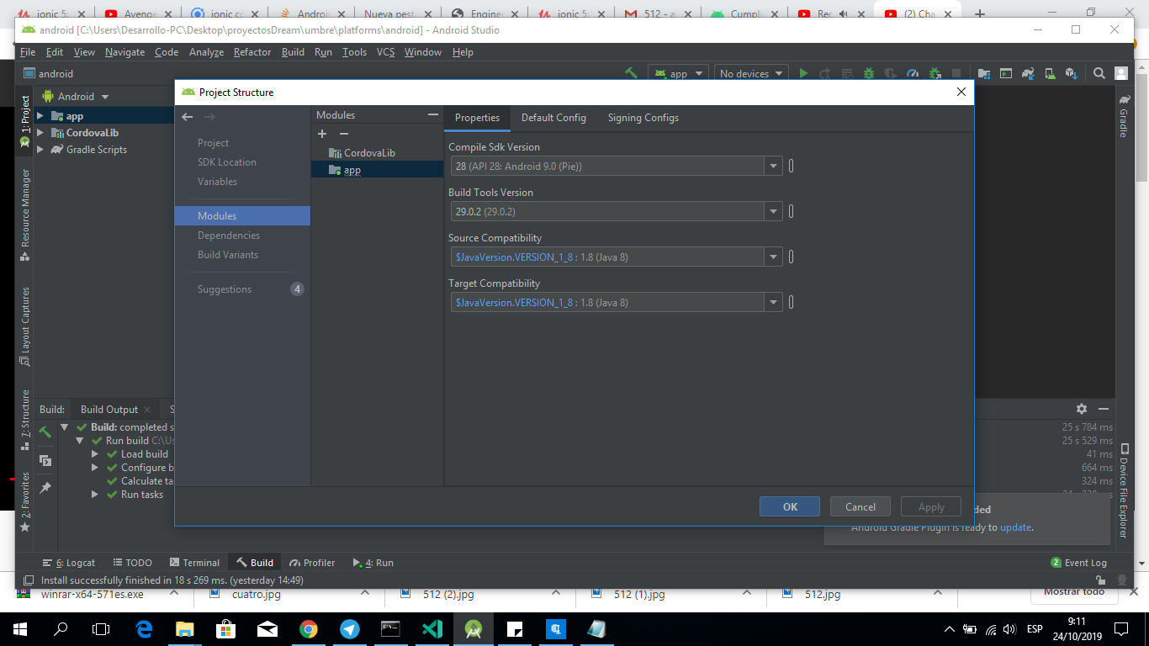Expand the Load build task node
Screen dimensions: 1149x646
[95, 454]
